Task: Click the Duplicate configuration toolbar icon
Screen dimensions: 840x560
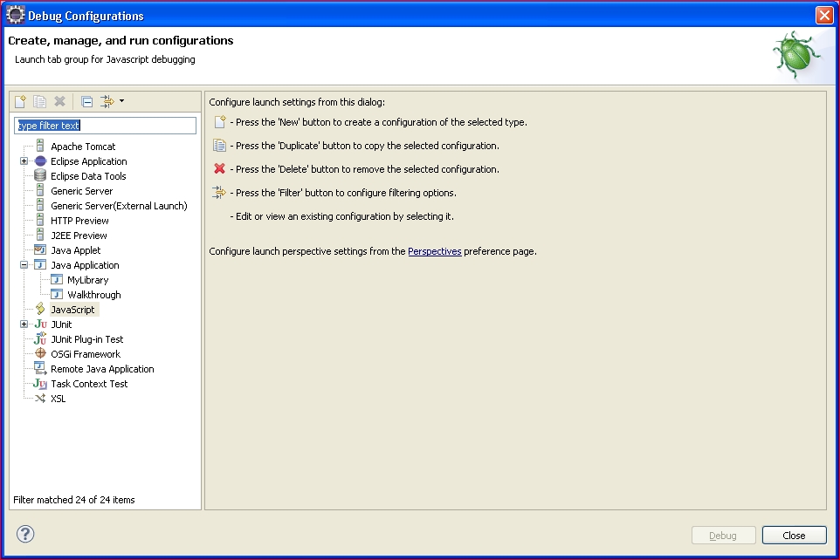Action: tap(39, 101)
